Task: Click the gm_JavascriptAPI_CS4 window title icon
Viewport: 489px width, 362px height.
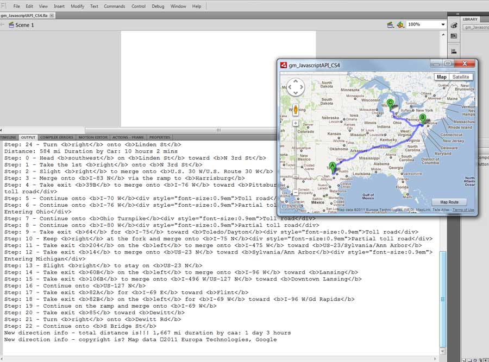Action: 284,65
